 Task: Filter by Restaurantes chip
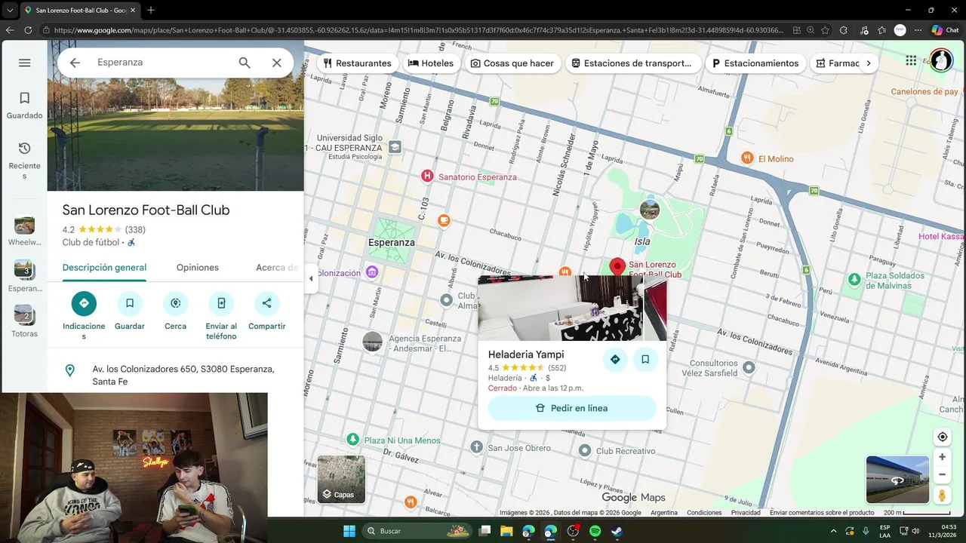pyautogui.click(x=357, y=63)
